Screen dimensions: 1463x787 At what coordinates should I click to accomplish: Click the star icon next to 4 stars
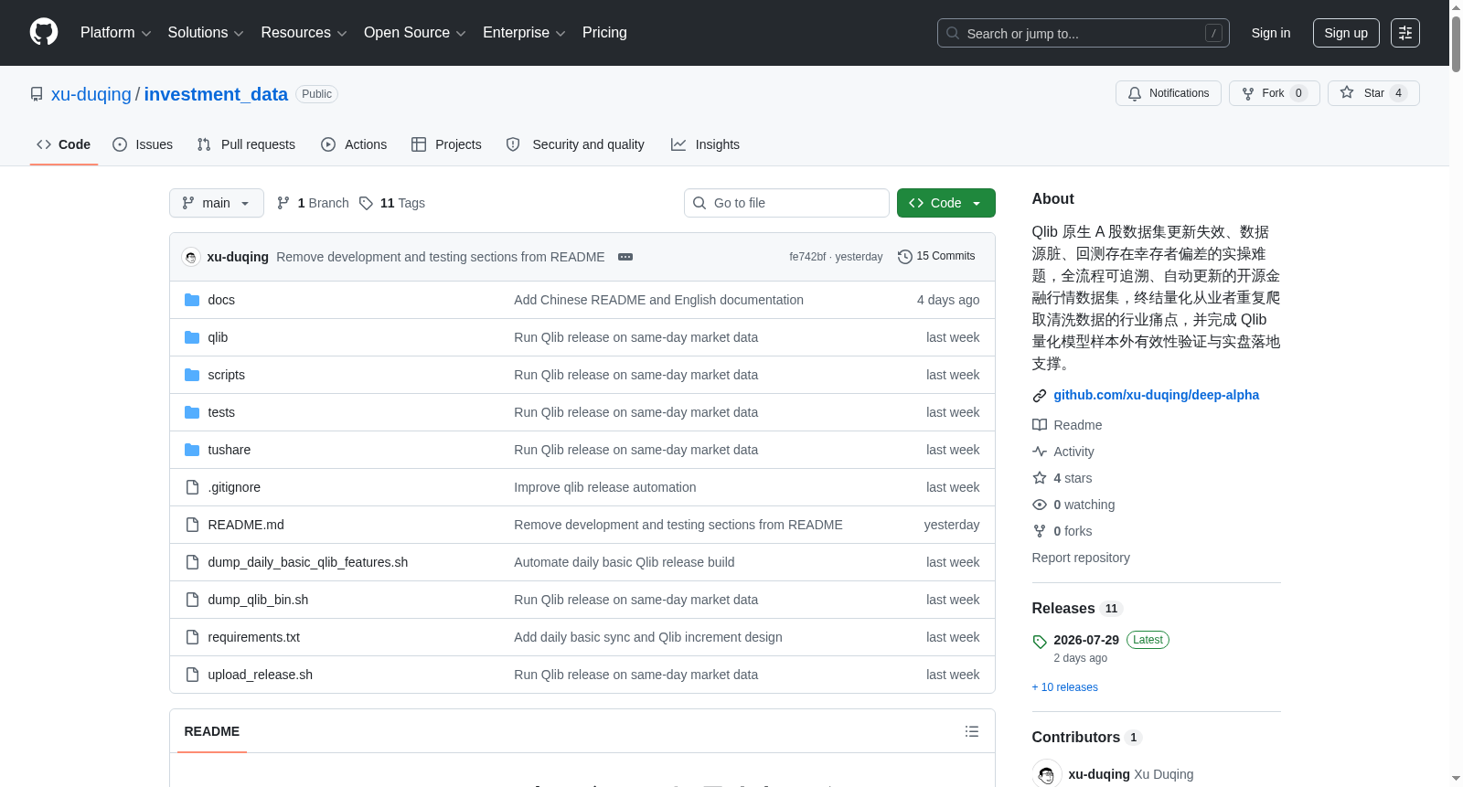pyautogui.click(x=1040, y=478)
